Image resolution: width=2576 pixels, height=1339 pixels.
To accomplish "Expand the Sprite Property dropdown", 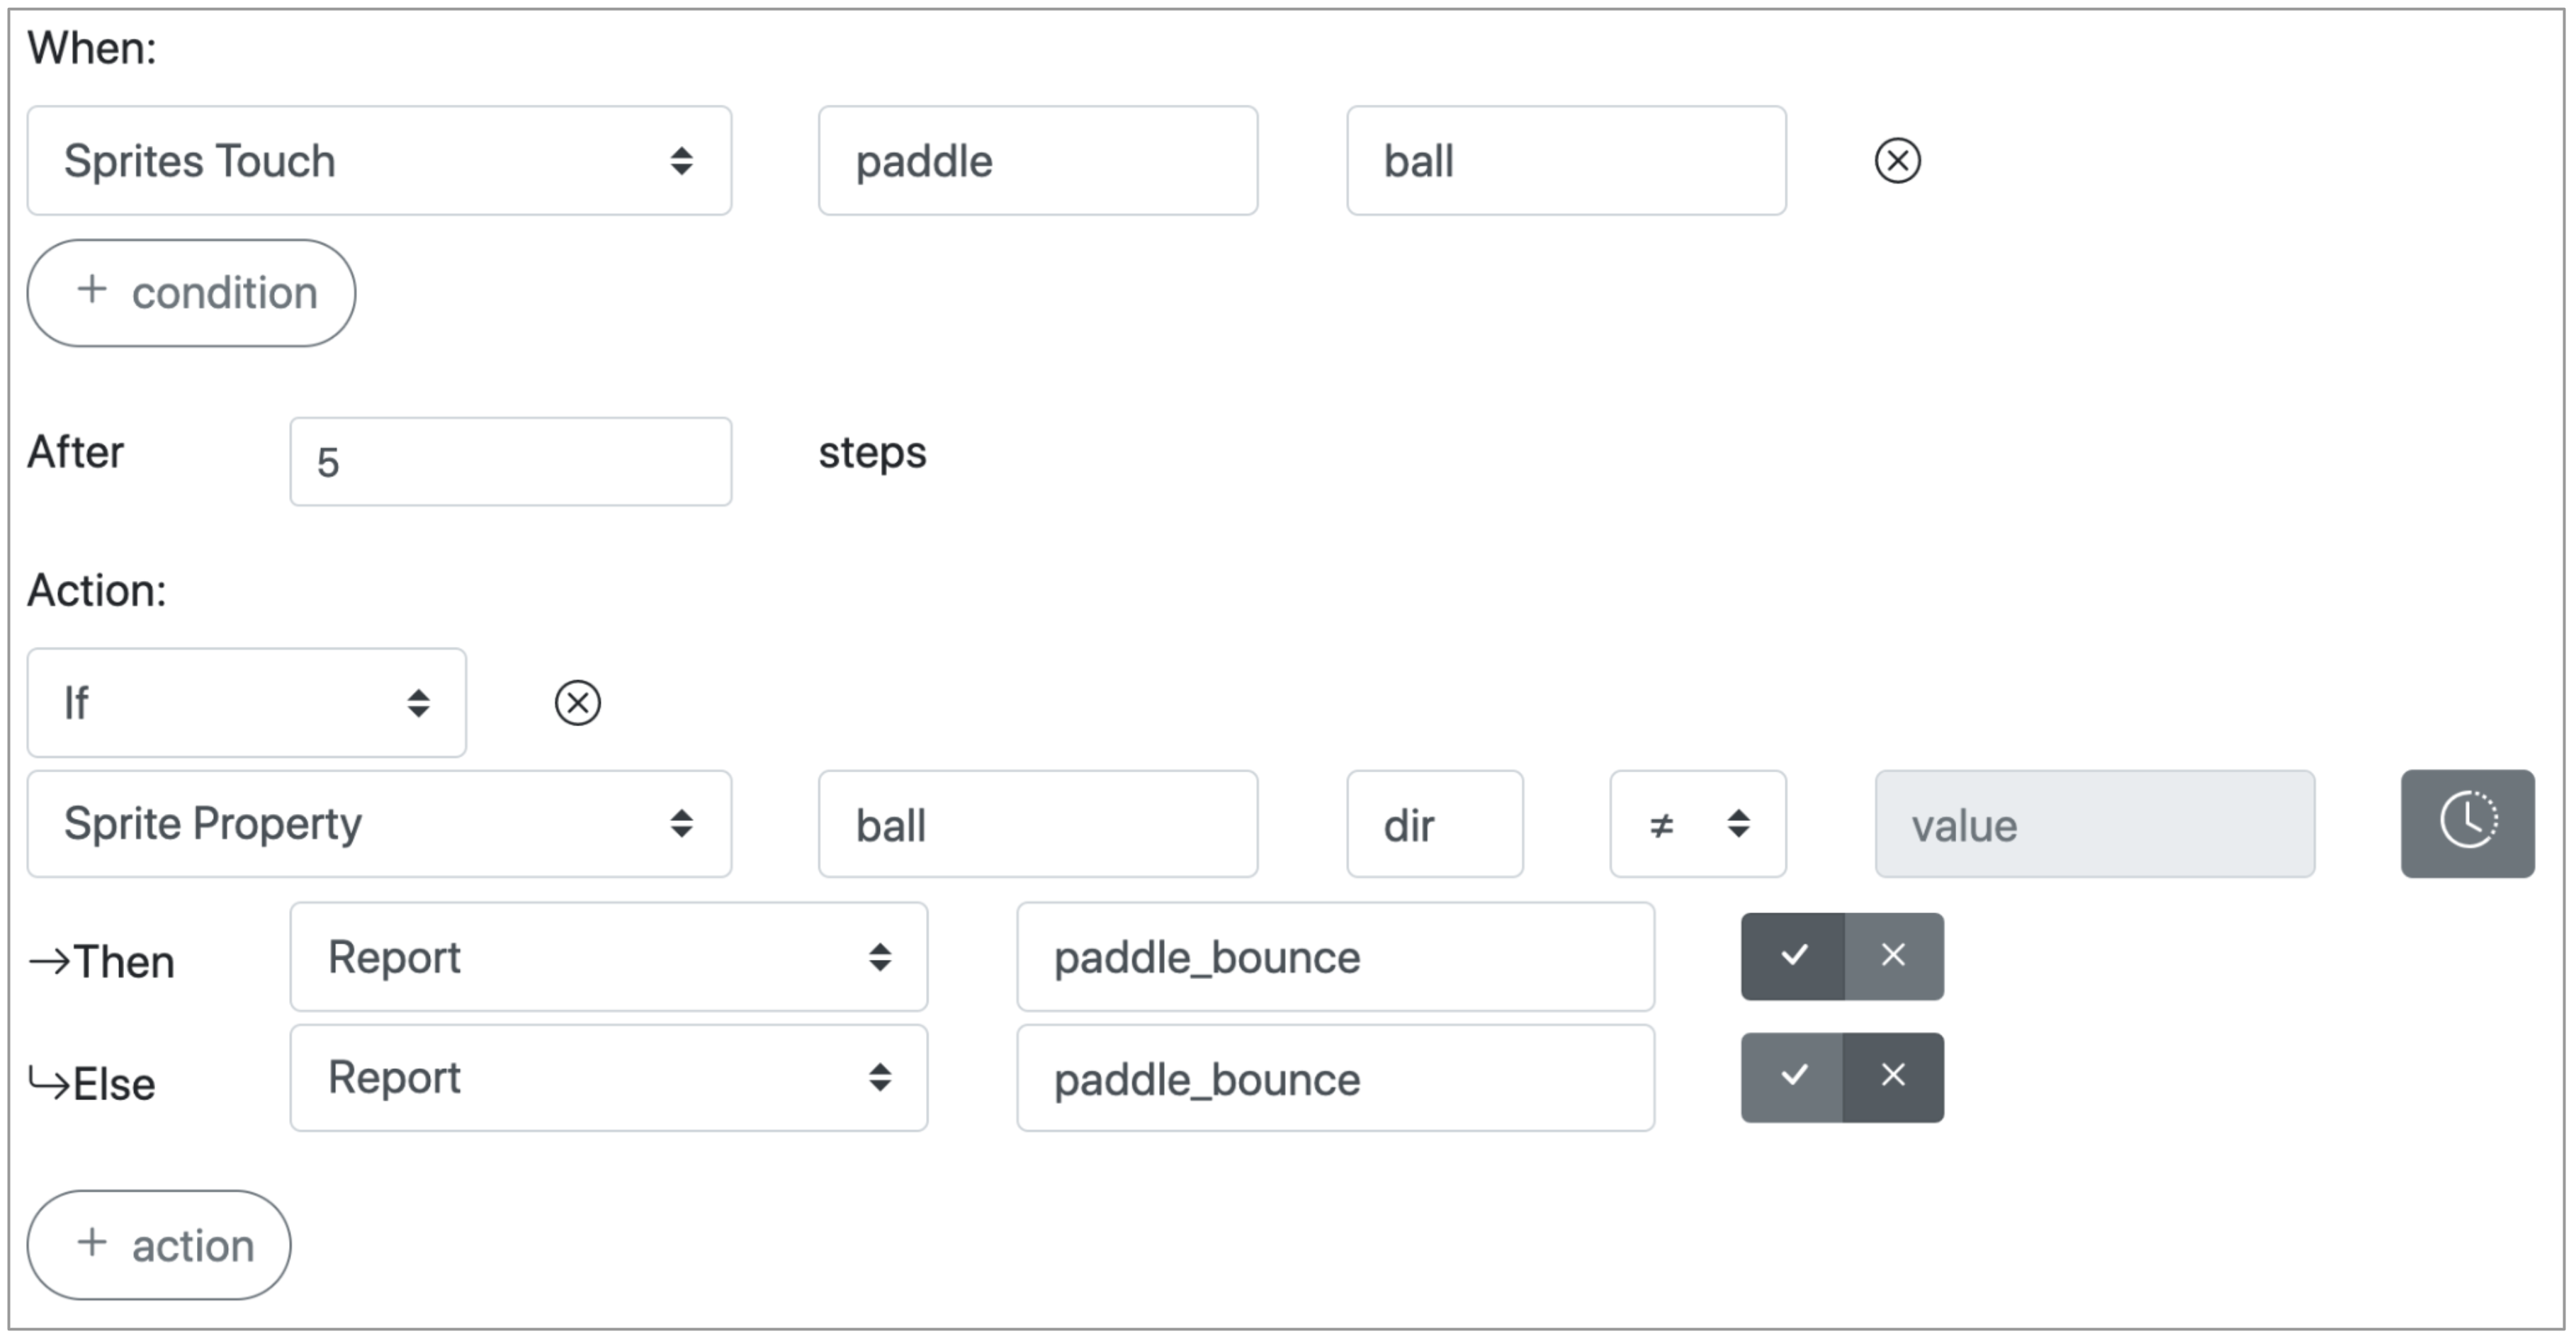I will pyautogui.click(x=379, y=824).
